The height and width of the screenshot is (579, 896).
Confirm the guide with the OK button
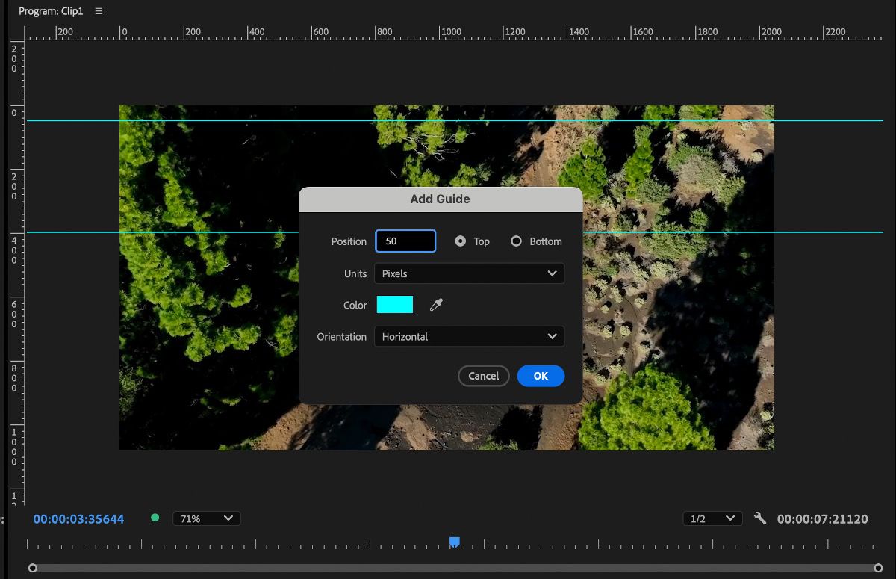click(x=541, y=376)
